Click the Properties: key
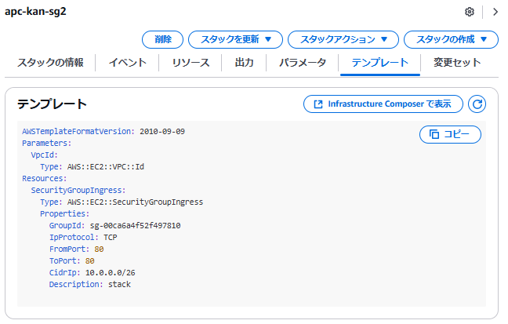 coord(64,213)
